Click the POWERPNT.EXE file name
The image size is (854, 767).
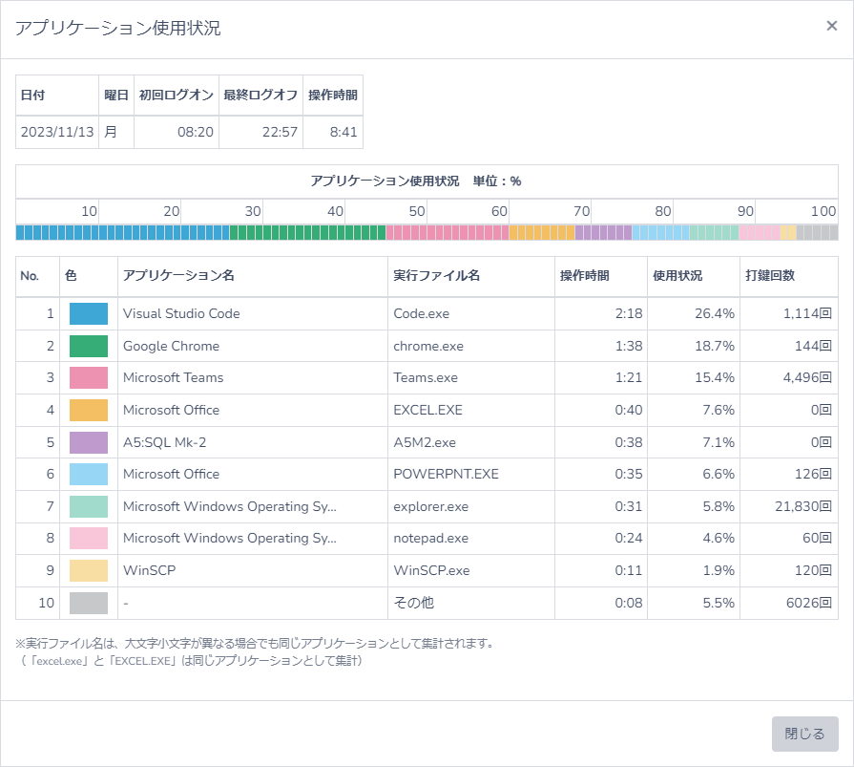pos(446,475)
